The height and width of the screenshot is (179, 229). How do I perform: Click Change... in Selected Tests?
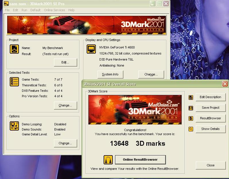65,105
